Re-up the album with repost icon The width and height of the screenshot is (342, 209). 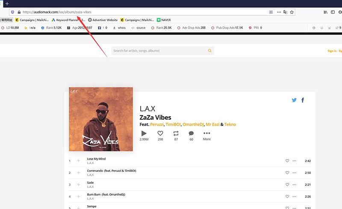[176, 133]
